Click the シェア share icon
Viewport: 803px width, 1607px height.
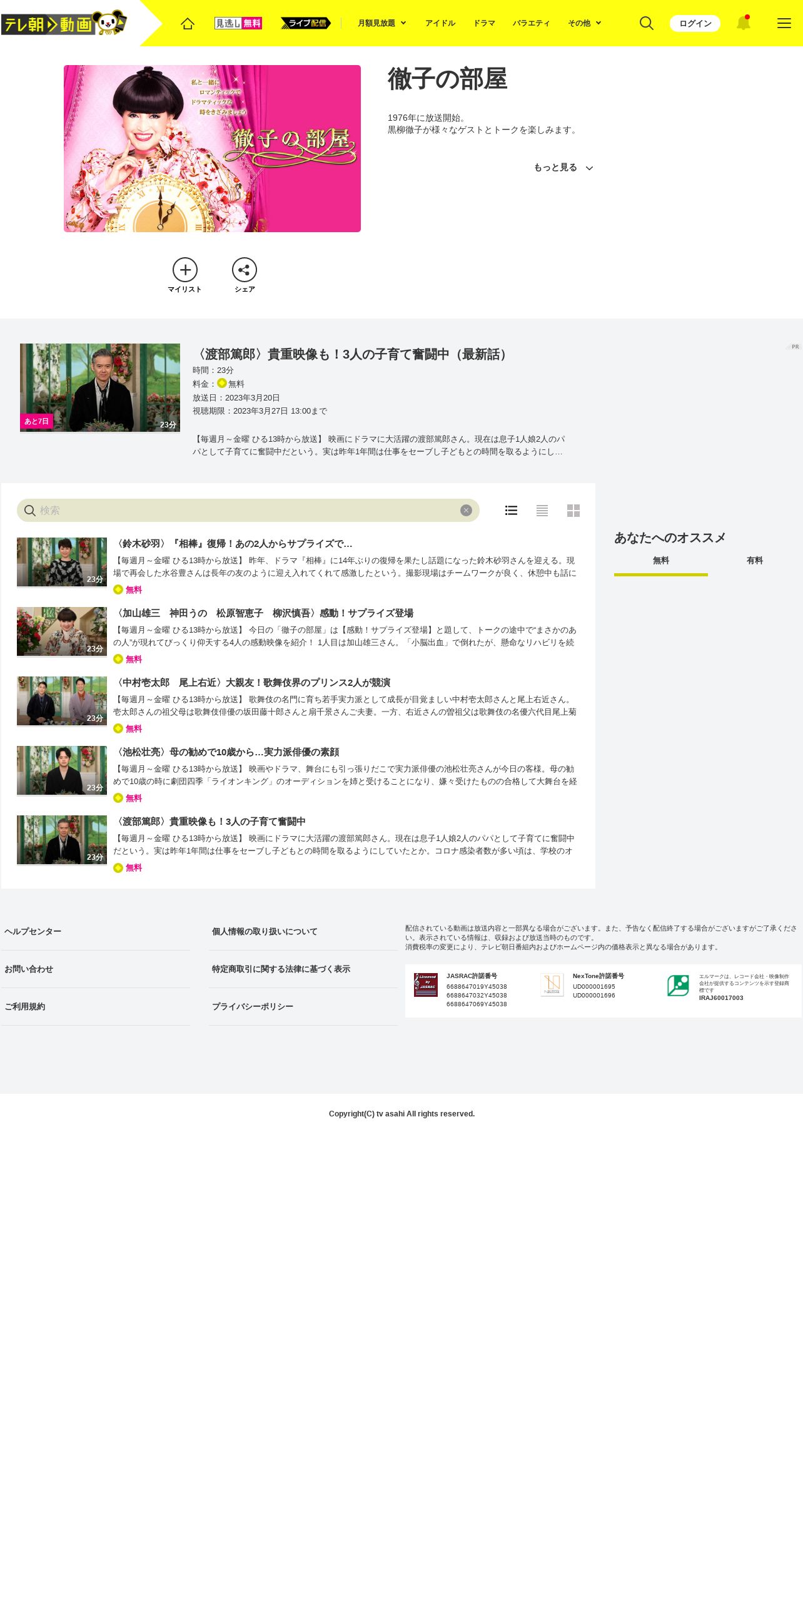245,275
